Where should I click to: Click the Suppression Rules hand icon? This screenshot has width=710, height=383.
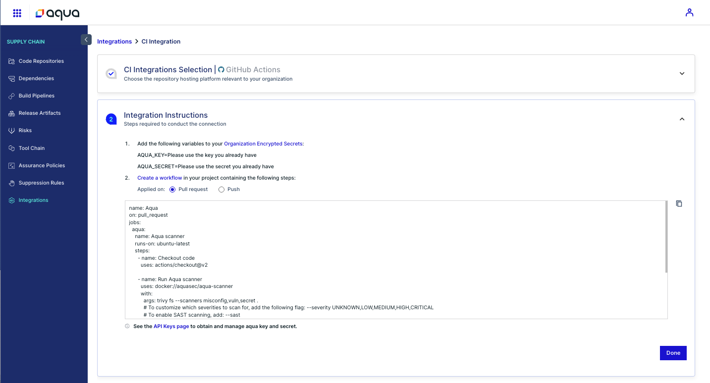tap(11, 183)
